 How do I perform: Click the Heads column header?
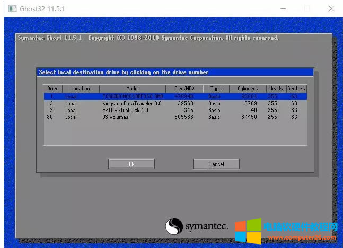(276, 89)
